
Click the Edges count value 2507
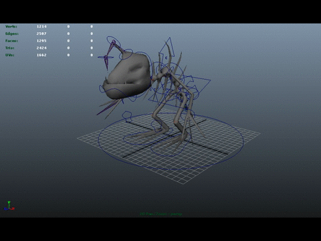pos(41,33)
